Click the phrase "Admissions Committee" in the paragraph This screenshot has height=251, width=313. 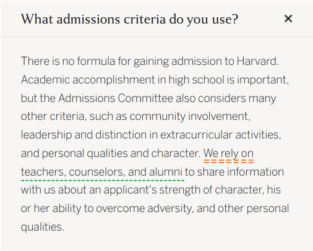(116, 98)
